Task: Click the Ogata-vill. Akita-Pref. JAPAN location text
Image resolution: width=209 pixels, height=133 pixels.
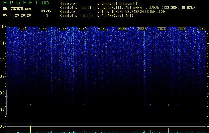Action: point(148,8)
